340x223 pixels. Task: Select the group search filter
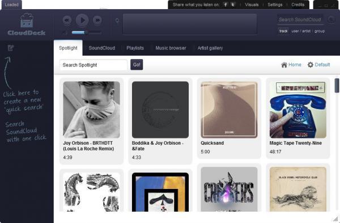click(x=320, y=31)
